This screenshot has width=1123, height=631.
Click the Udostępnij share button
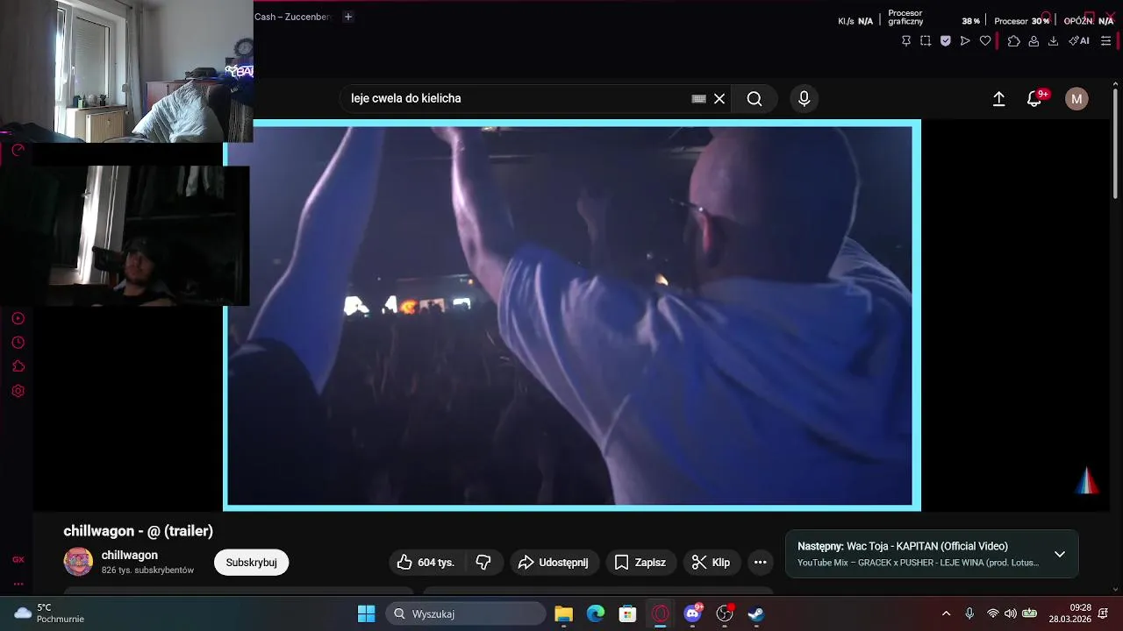(x=554, y=563)
